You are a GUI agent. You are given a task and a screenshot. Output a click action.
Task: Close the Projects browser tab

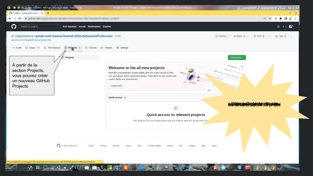[42, 13]
